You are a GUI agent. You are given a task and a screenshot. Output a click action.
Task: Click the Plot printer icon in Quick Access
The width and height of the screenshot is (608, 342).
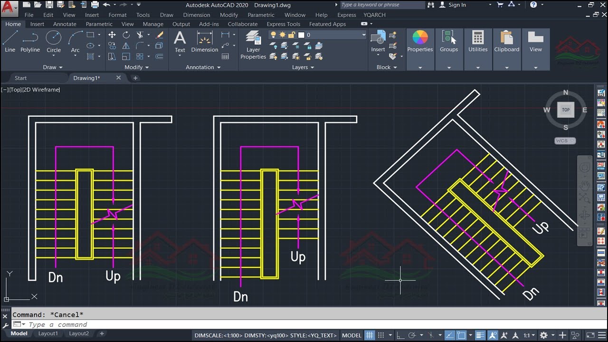tap(95, 5)
